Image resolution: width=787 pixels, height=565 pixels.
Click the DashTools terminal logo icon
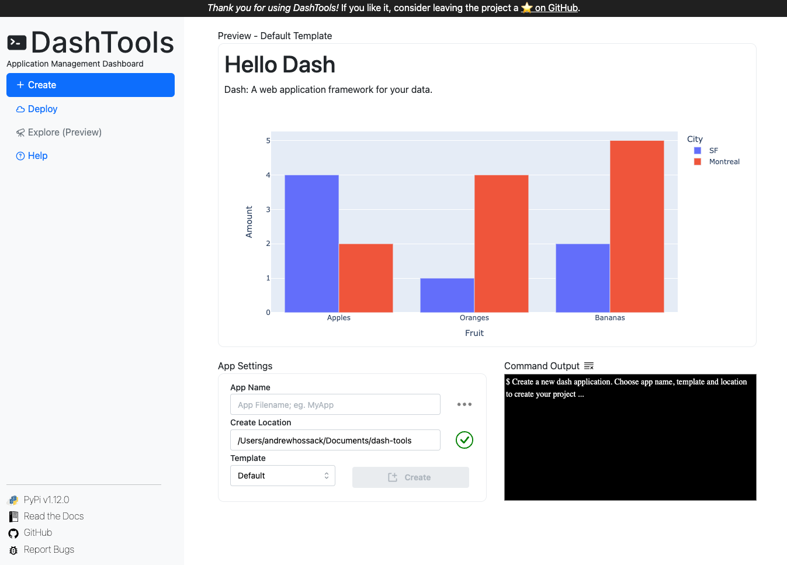point(17,43)
